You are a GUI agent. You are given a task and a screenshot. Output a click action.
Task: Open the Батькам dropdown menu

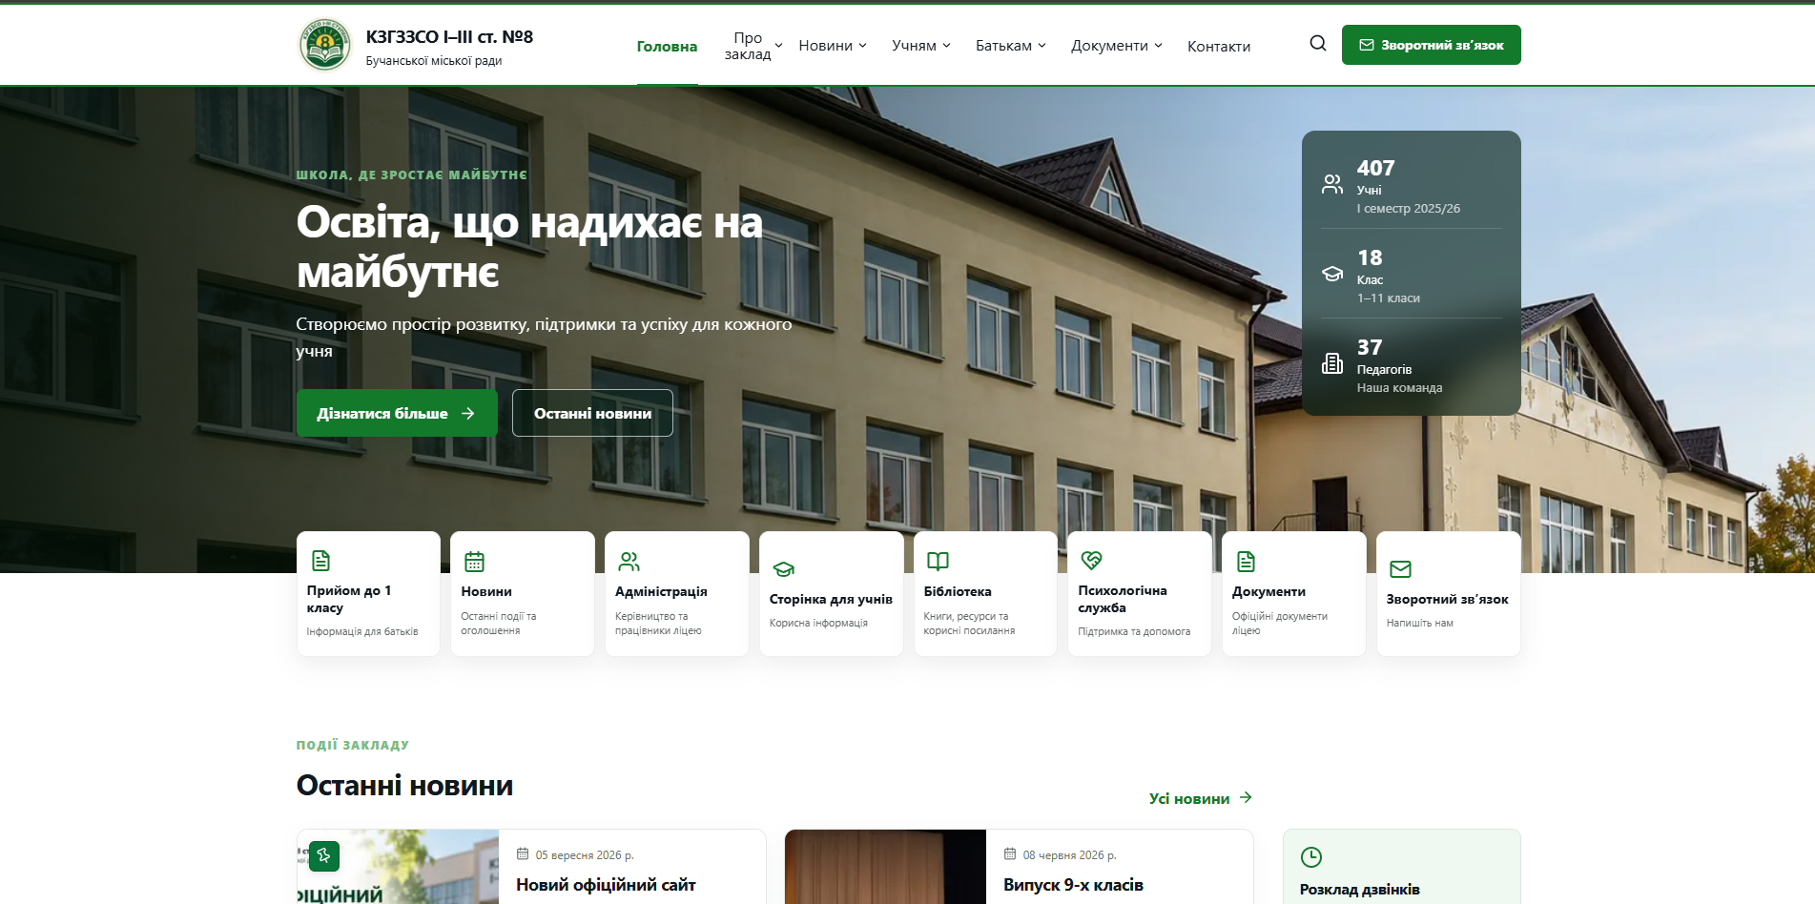[1011, 46]
